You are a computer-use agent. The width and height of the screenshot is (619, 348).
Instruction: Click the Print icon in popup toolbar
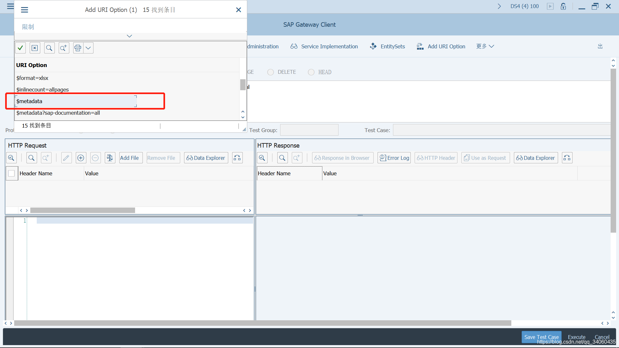click(x=78, y=48)
